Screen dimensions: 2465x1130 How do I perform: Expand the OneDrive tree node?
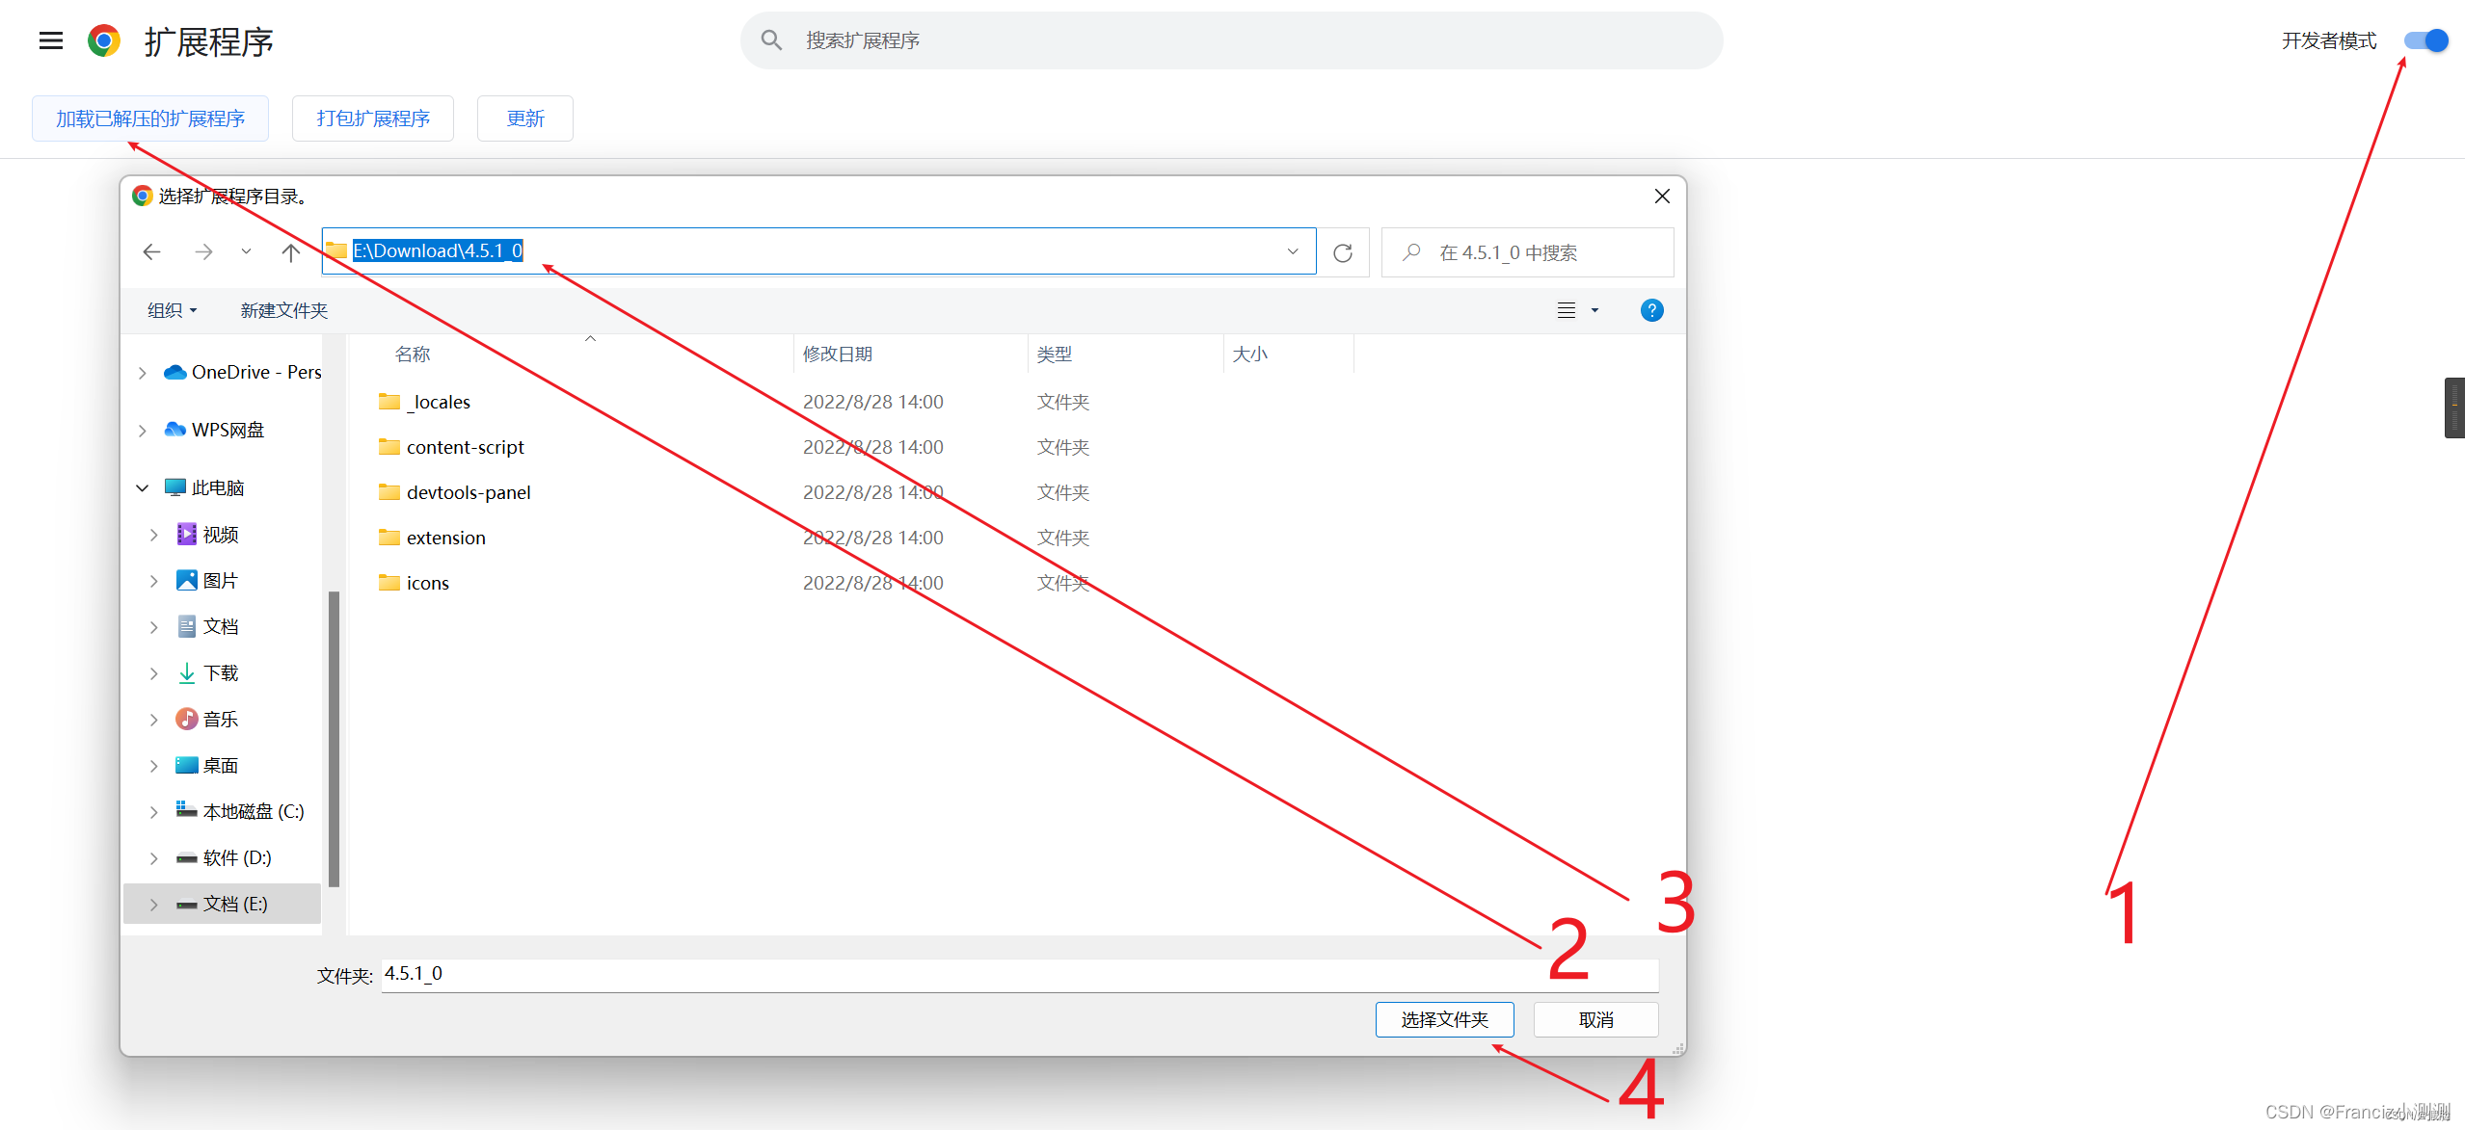tap(143, 373)
